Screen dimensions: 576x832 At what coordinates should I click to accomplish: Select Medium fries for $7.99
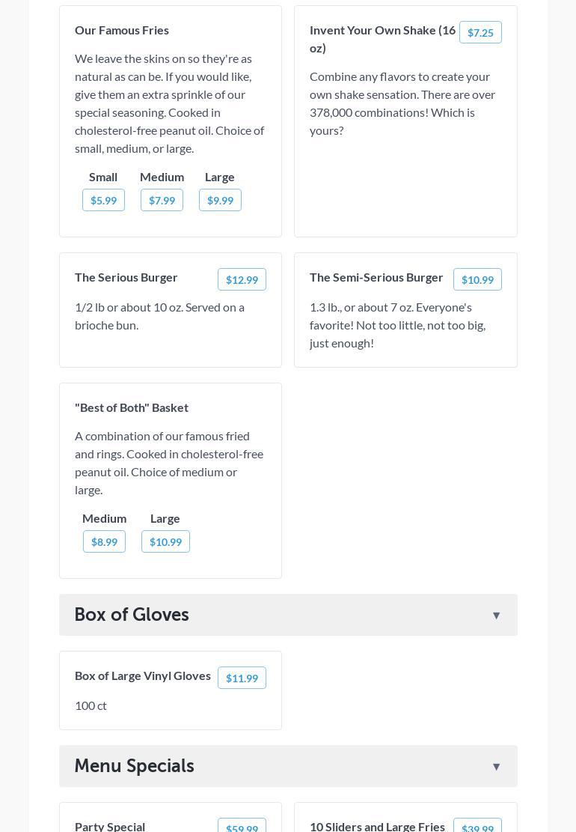tap(162, 200)
